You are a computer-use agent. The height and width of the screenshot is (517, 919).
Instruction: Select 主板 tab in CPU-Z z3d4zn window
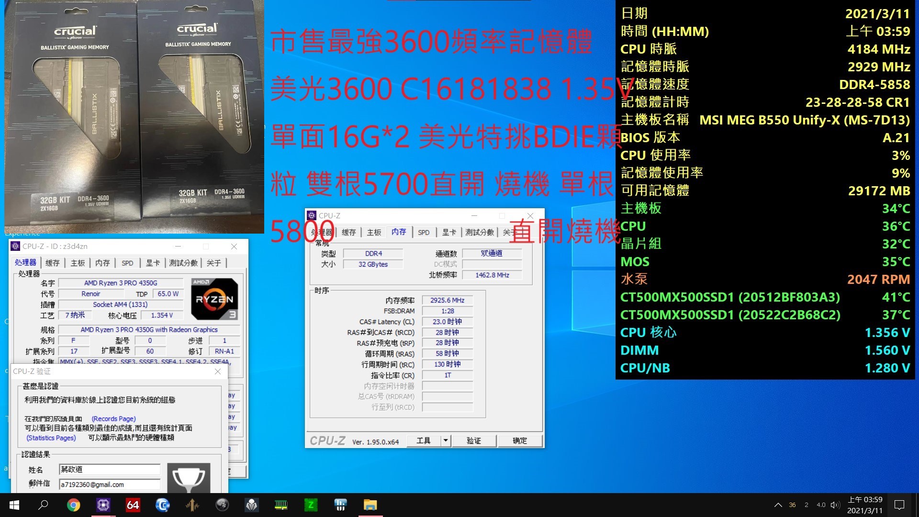[78, 263]
